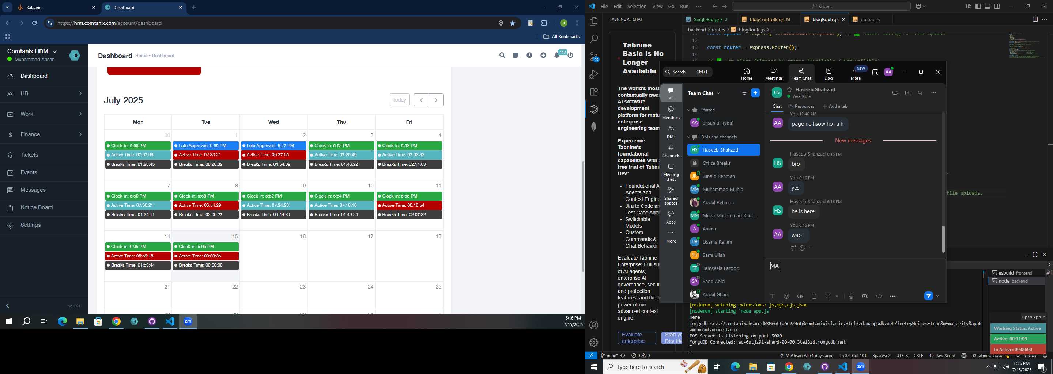Star the Haseeb Shahzad chat
Screen dimensions: 1053x374
click(x=789, y=89)
